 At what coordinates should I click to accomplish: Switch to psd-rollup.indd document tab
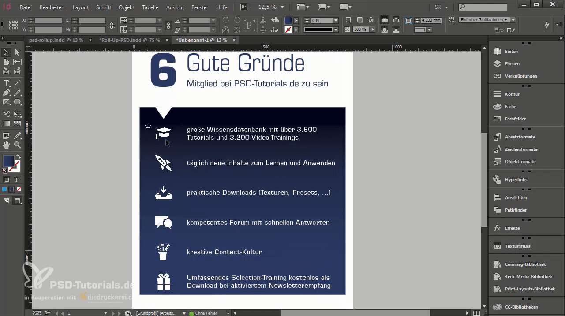(56, 40)
